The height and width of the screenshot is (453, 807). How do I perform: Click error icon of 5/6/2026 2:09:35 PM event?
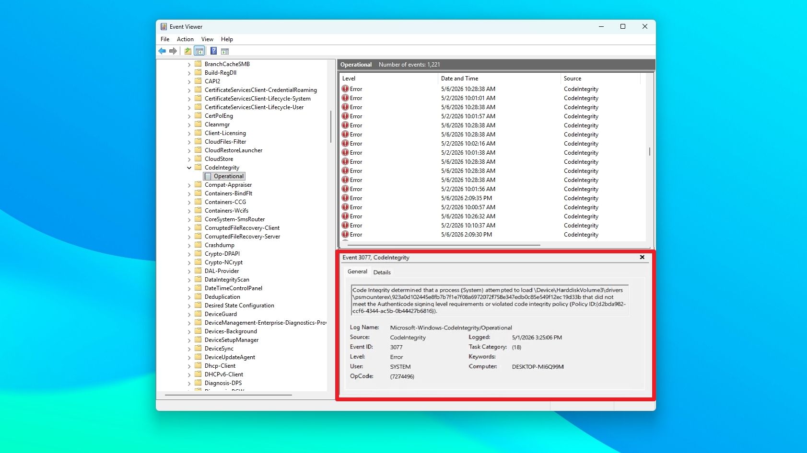point(345,198)
